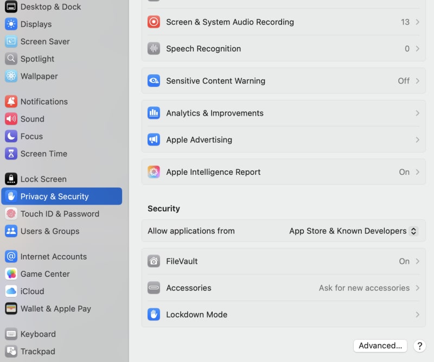Screen dimensions: 434x362
Task: Open the help question mark
Action: pos(419,346)
